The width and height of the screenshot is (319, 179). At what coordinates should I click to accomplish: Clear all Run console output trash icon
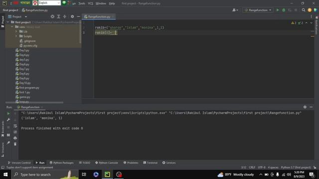tap(15, 144)
